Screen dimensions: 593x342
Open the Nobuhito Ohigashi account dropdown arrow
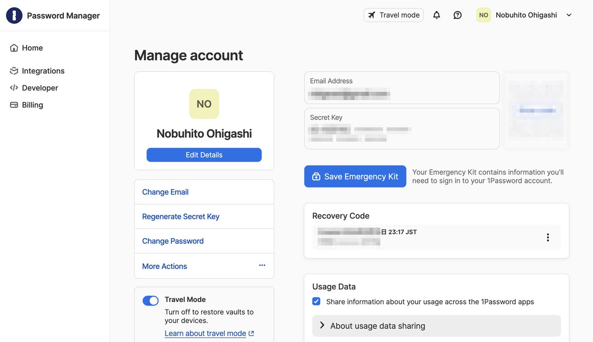point(569,15)
